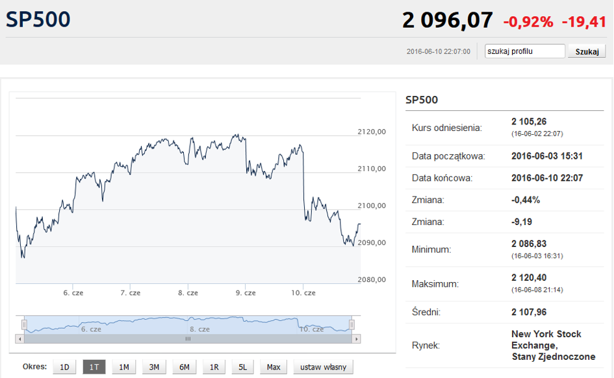Choose the 6M period option

(x=184, y=367)
